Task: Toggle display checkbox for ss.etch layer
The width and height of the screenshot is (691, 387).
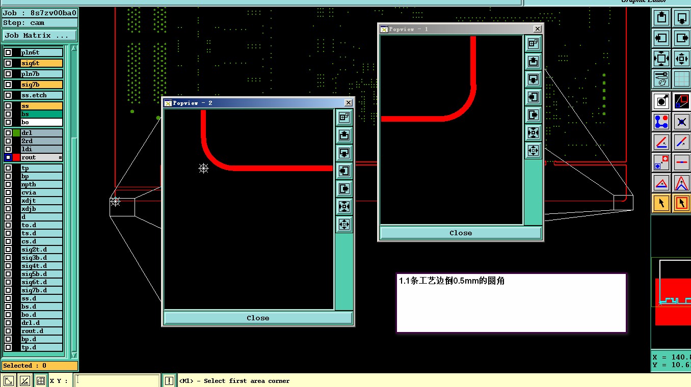Action: 8,95
